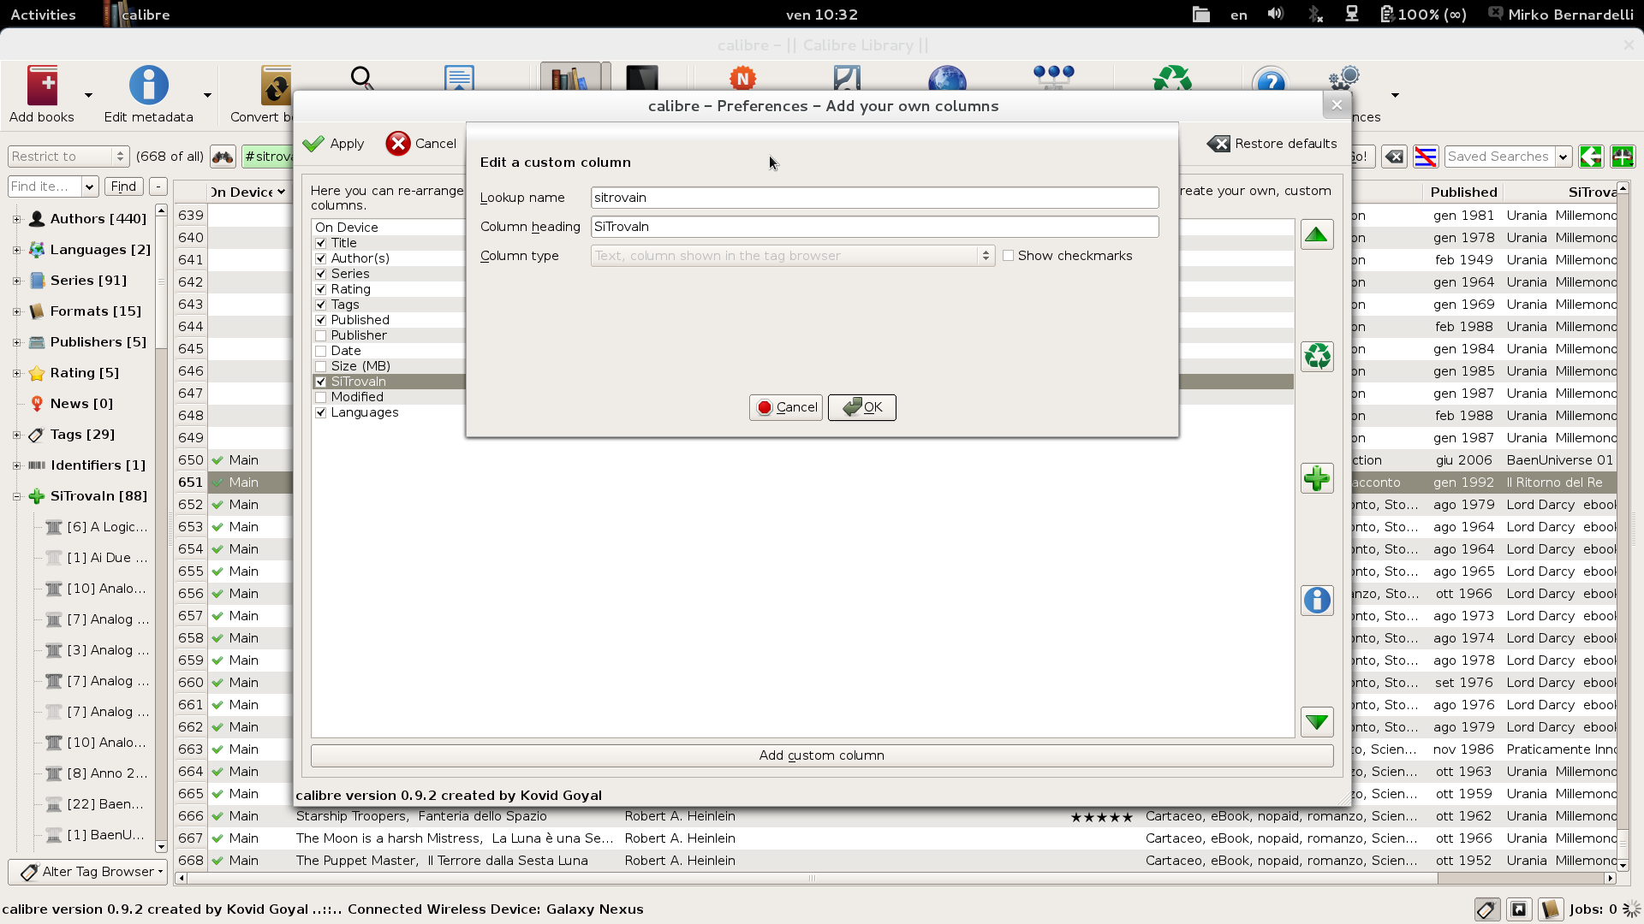Click the green down arrow move icon
Image resolution: width=1644 pixels, height=924 pixels.
pos(1316,722)
